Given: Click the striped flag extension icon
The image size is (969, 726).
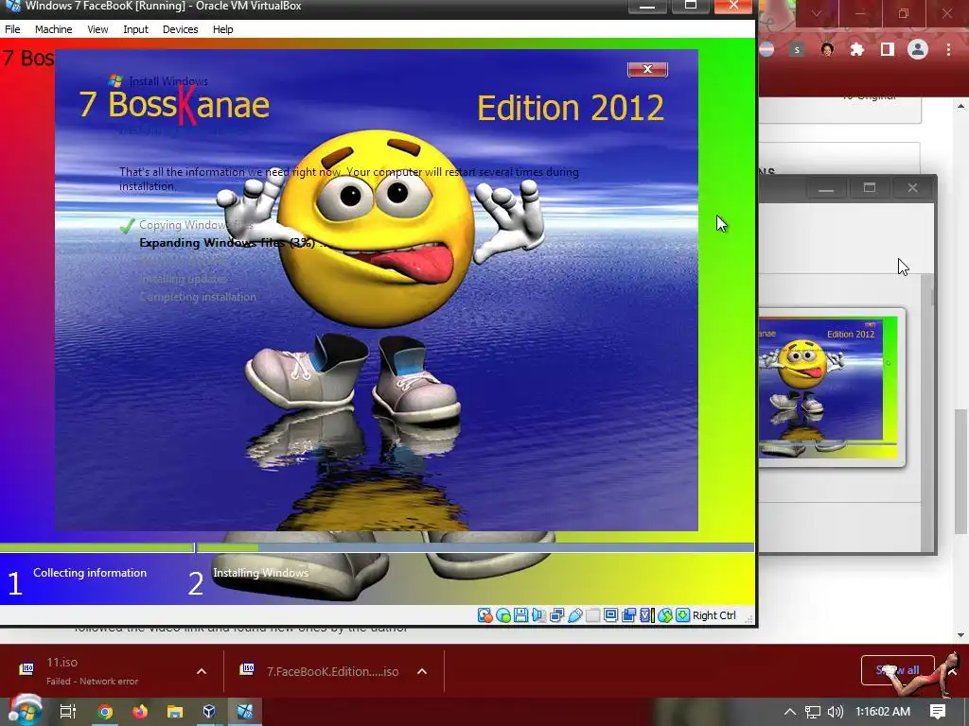Looking at the screenshot, I should (766, 49).
